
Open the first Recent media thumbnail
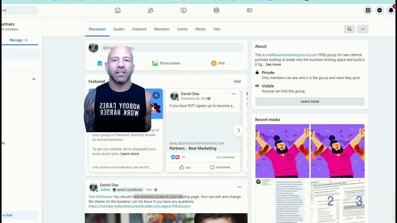[x=282, y=151]
